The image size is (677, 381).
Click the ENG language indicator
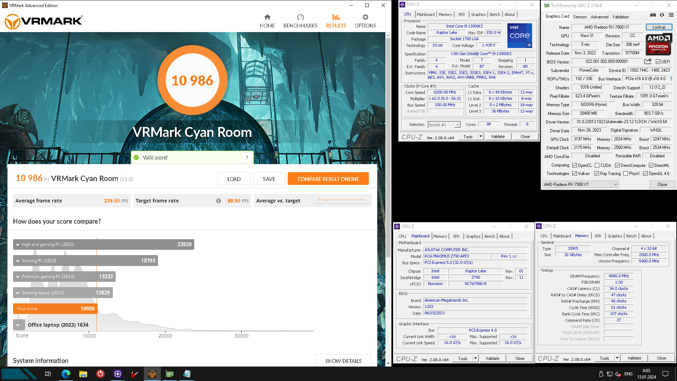pyautogui.click(x=628, y=374)
